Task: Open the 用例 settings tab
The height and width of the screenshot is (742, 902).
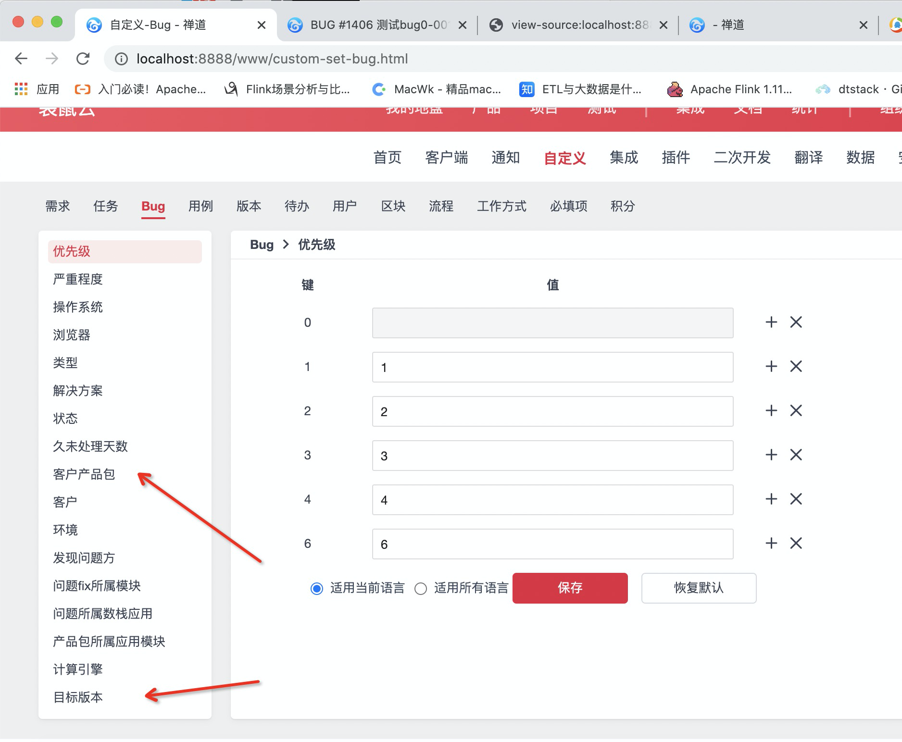Action: pyautogui.click(x=201, y=206)
